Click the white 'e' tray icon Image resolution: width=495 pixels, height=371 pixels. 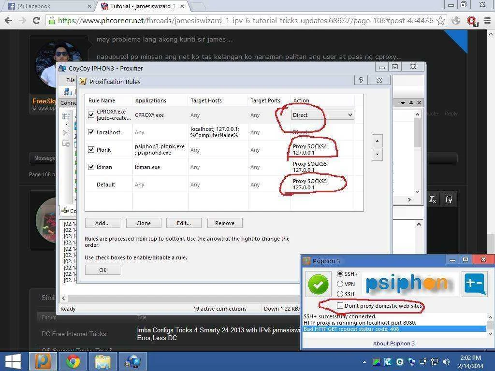pos(400,362)
